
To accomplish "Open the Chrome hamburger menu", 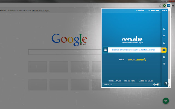I will 173,5.
